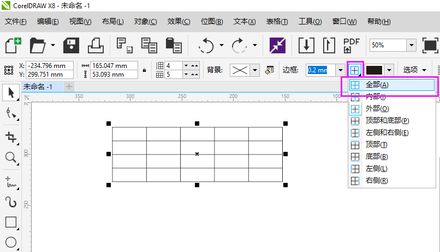This screenshot has width=440, height=252.
Task: Toggle the lock ratio padlock
Action: pyautogui.click(x=144, y=70)
